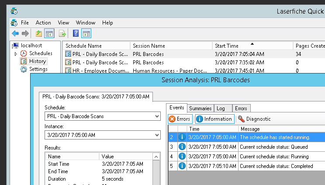
Task: Select History in the console tree
Action: 38,61
